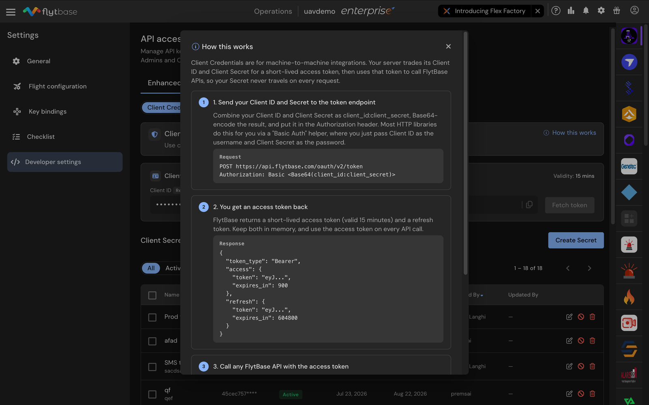Open Checklist settings
Image resolution: width=649 pixels, height=405 pixels.
(65, 136)
